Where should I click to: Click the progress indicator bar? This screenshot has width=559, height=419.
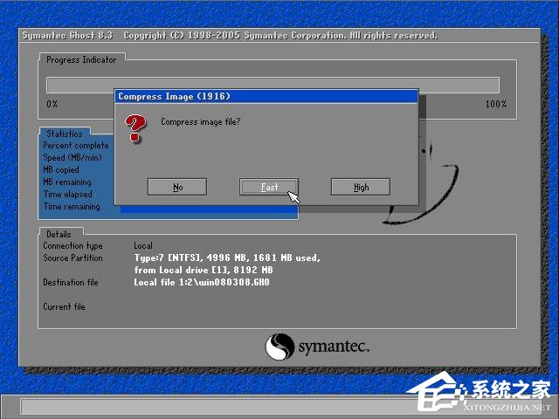pyautogui.click(x=273, y=86)
